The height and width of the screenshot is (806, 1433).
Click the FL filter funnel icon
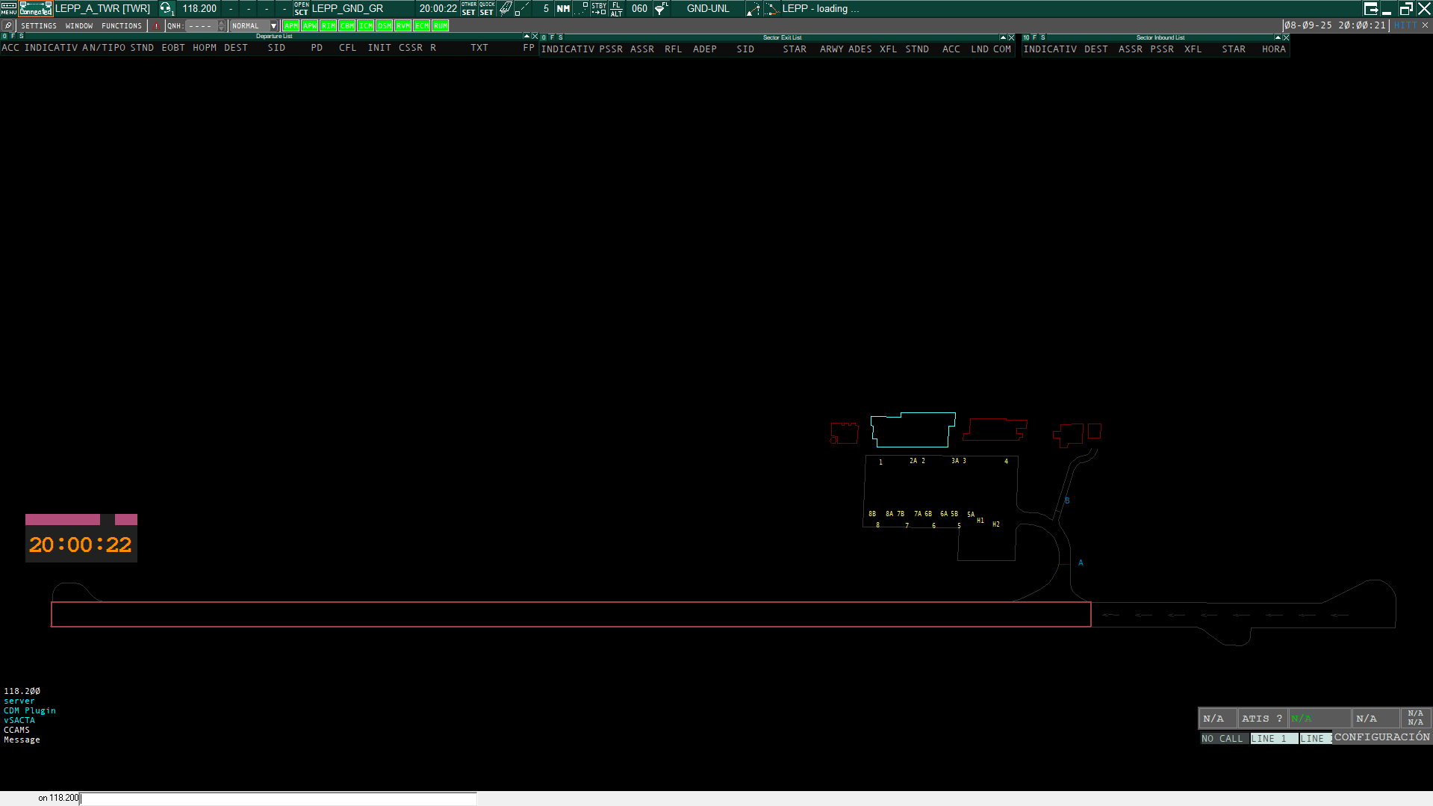(661, 9)
